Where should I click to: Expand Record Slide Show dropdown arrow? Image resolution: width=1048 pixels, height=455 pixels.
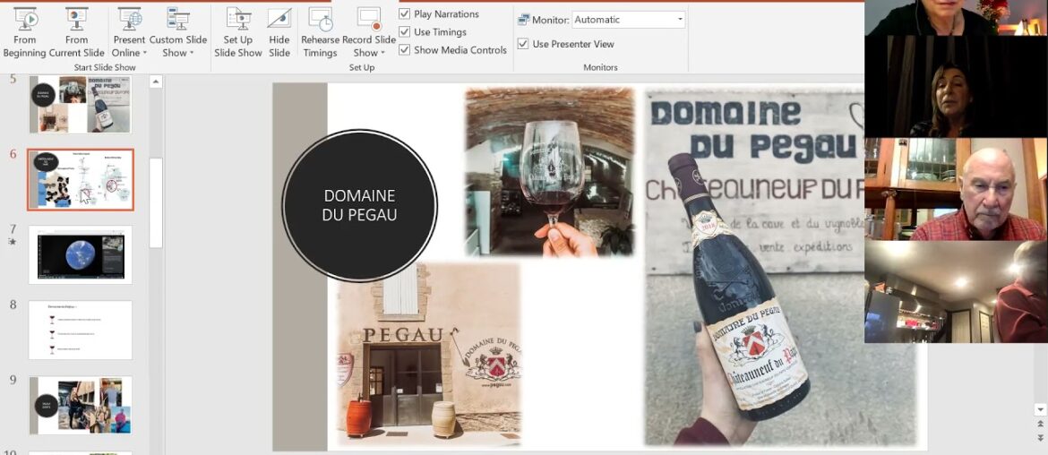(x=383, y=53)
